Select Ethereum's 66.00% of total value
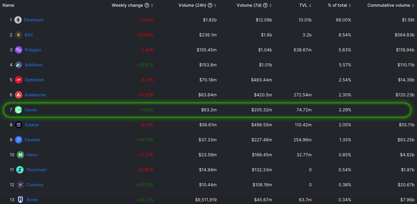The image size is (417, 204). [343, 20]
